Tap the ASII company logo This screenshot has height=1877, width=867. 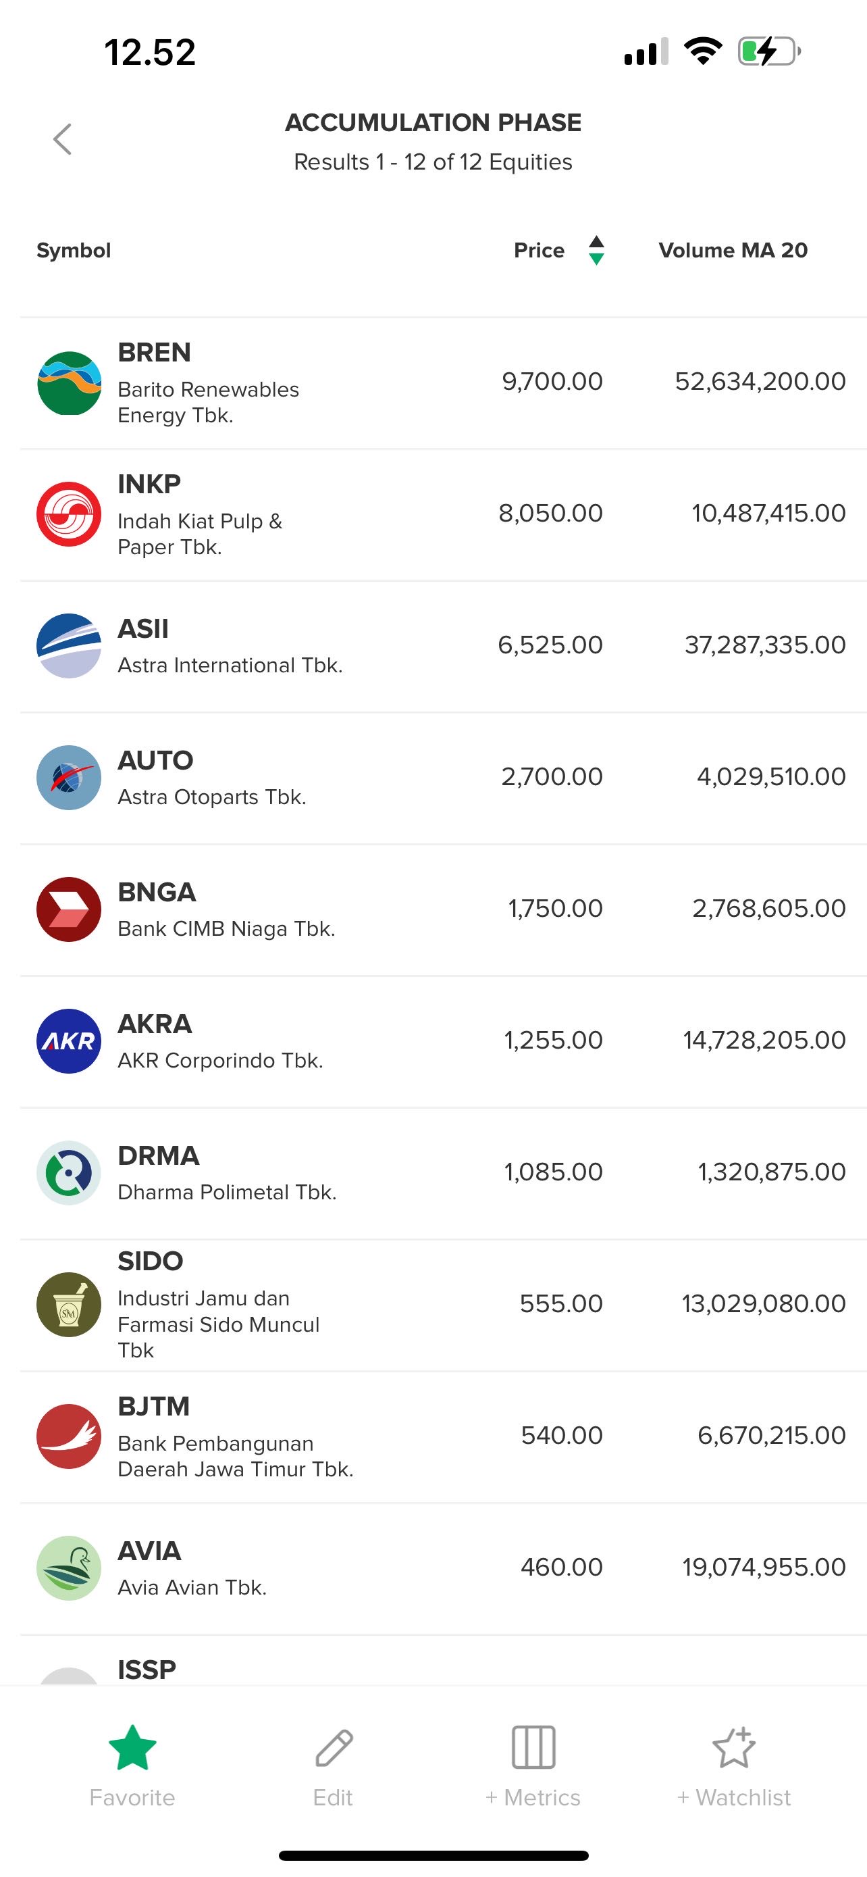(69, 645)
